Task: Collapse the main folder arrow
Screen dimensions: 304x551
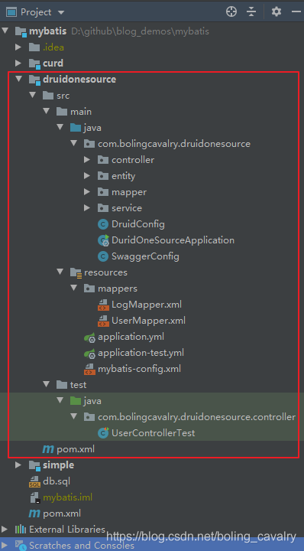Action: (x=46, y=112)
